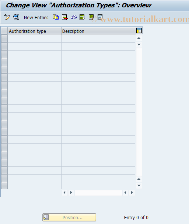Click the Entry 0 of 0 text
Viewport: 189px width, 224px height.
pos(136,218)
